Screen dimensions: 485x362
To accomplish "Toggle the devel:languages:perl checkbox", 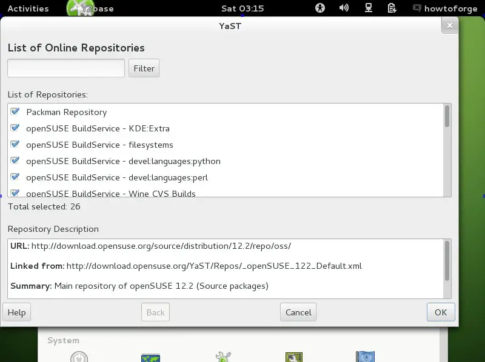I will pos(15,177).
